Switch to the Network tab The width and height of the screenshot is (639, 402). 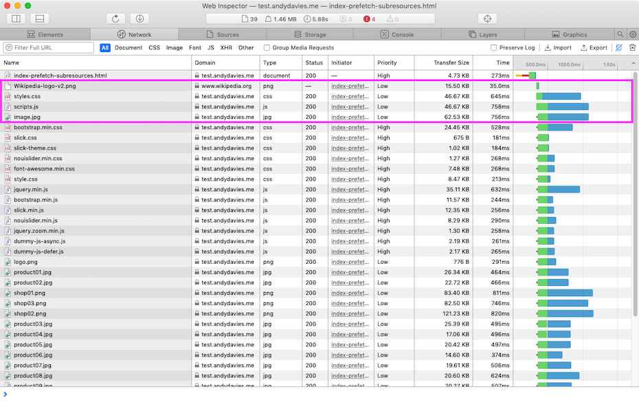tap(134, 34)
